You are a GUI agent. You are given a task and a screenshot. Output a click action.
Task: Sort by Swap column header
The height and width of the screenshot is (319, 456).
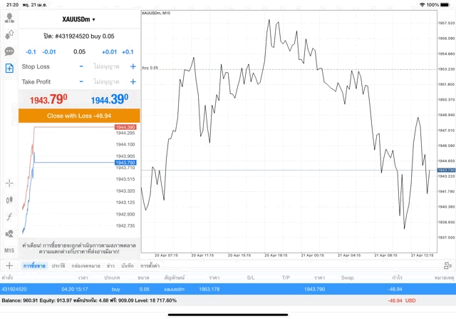(347, 278)
